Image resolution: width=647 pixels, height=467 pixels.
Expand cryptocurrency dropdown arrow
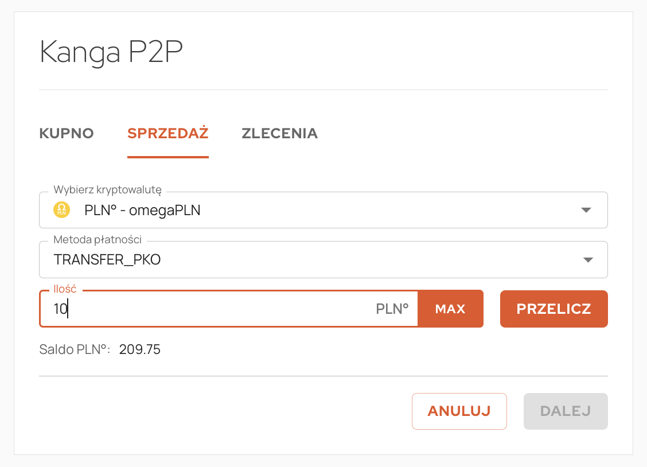586,210
